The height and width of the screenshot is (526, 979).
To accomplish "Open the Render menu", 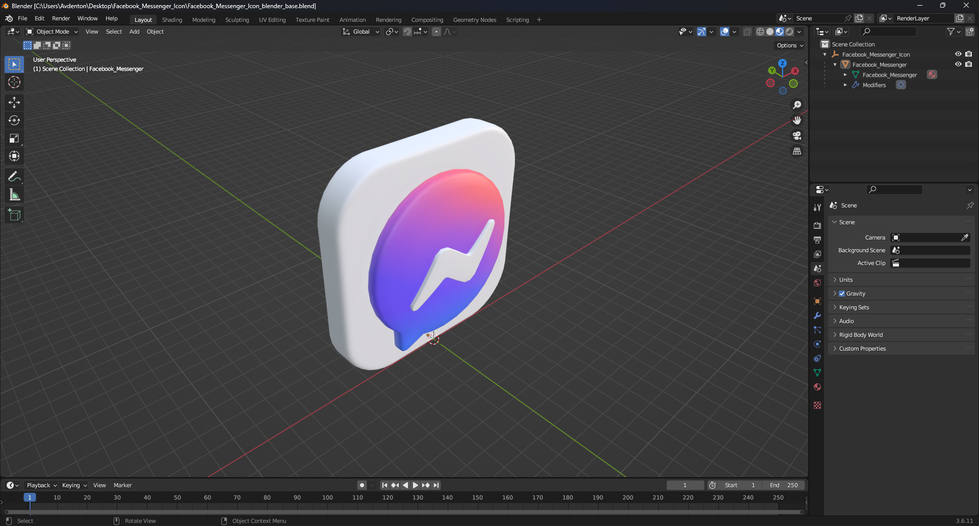I will coord(61,18).
